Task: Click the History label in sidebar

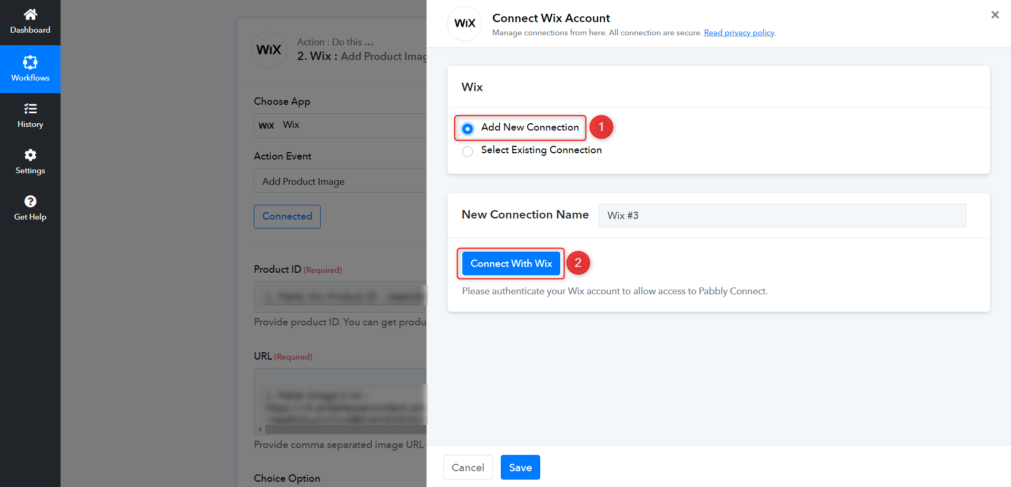Action: 30,124
